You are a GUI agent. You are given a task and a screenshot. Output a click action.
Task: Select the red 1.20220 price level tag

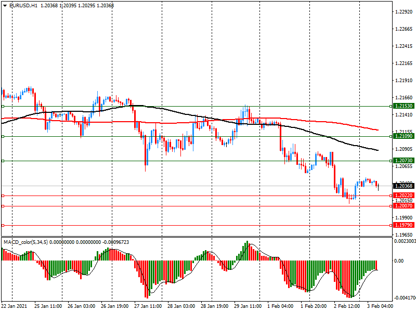click(x=404, y=196)
